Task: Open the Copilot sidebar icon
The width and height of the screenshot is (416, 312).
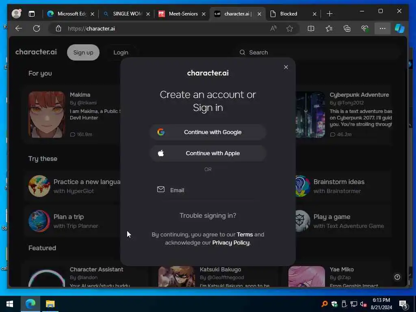Action: [x=400, y=28]
